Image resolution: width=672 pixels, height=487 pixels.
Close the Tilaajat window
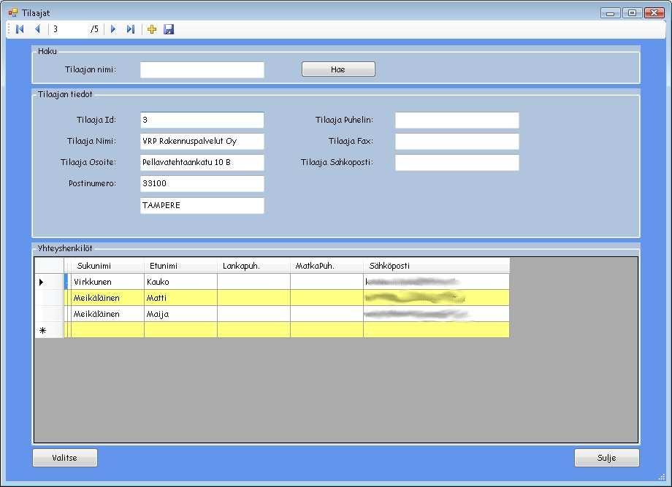(x=654, y=13)
